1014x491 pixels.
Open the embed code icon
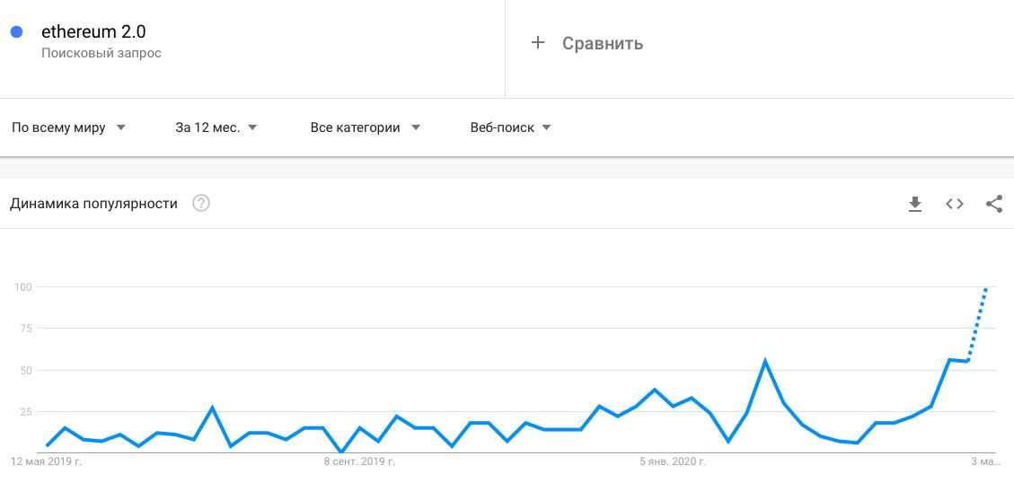pos(954,205)
